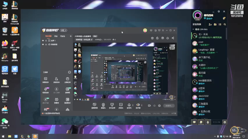The width and height of the screenshot is (248, 139).
Task: Click the grey stream button at bottom right
Action: (169, 106)
